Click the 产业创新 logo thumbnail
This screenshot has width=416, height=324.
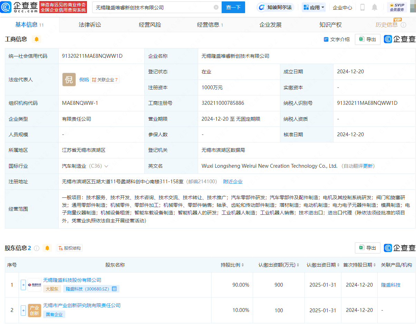click(x=35, y=310)
